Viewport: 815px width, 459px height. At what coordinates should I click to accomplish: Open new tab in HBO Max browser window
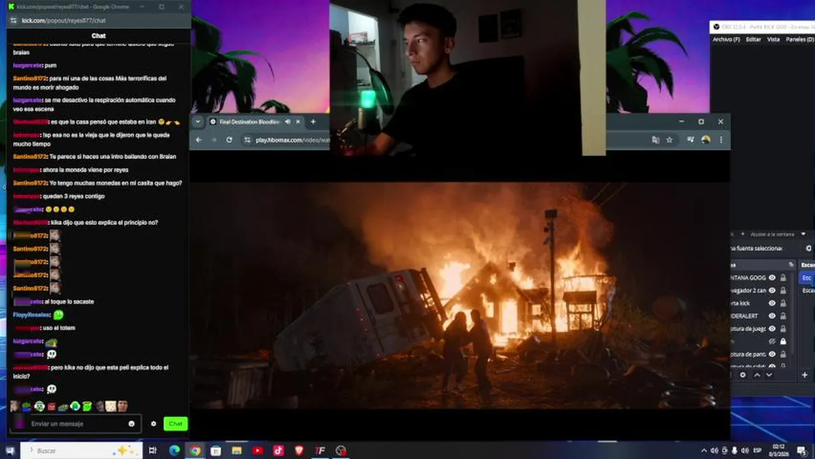(x=312, y=121)
